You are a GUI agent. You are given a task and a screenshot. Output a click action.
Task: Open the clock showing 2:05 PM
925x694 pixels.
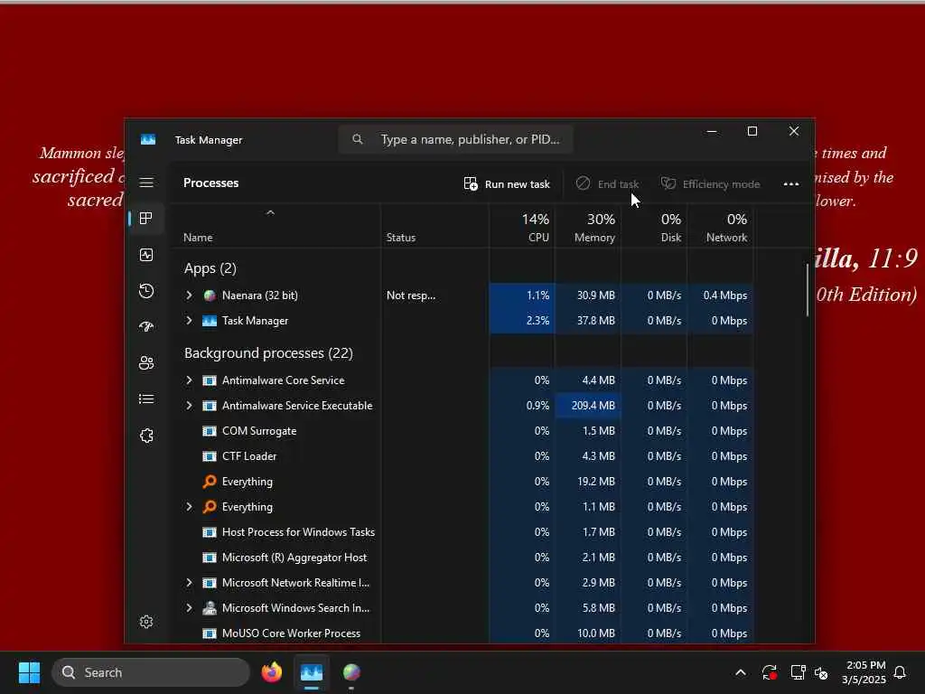864,672
